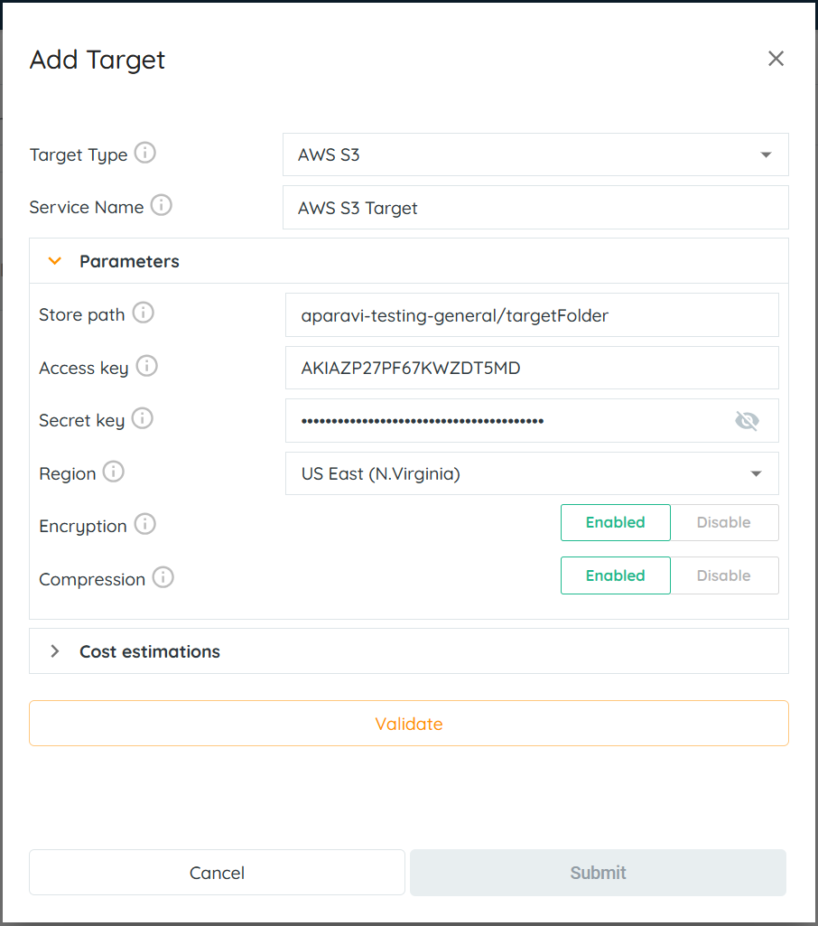
Task: Disable Encryption for the target
Action: coord(723,523)
